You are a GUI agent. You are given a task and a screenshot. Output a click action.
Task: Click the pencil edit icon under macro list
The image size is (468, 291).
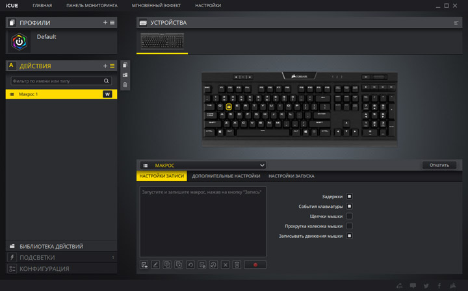click(x=155, y=265)
